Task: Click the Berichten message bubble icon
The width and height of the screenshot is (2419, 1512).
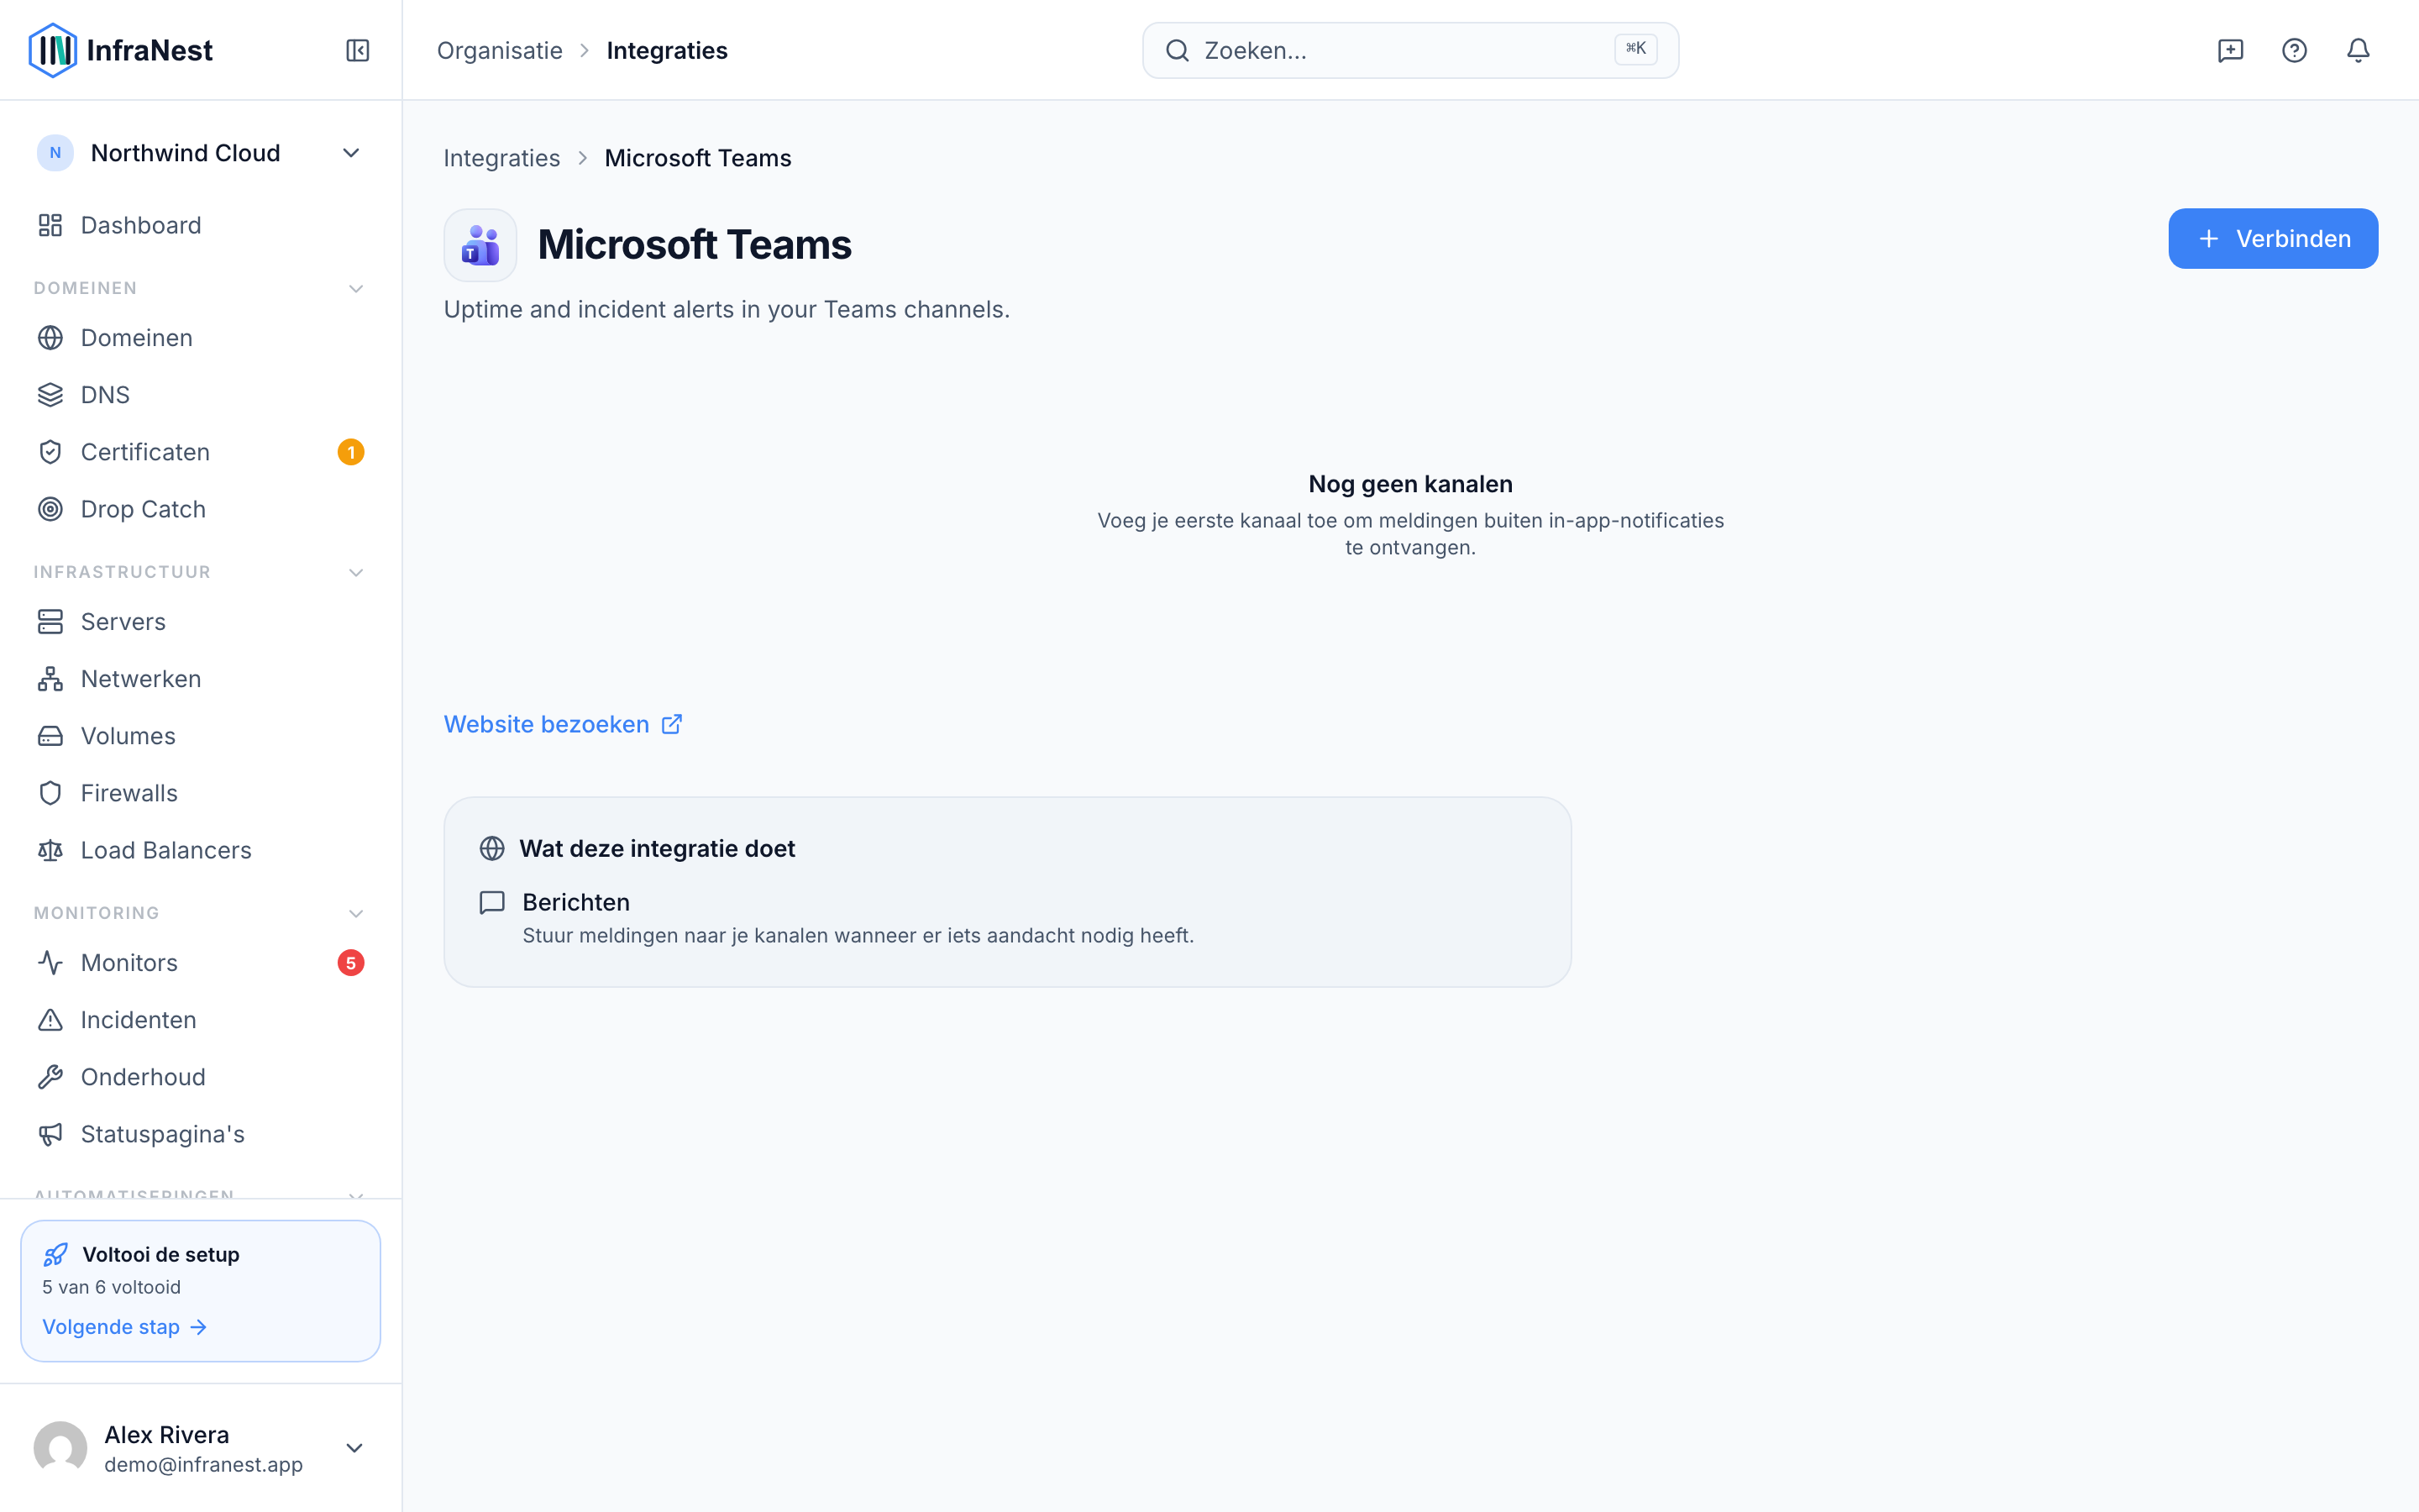Action: click(x=492, y=903)
